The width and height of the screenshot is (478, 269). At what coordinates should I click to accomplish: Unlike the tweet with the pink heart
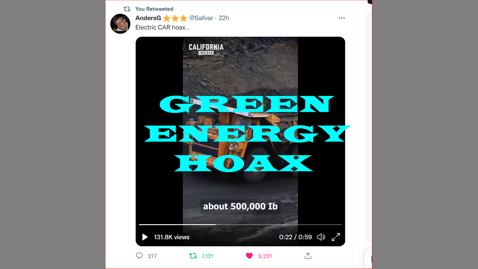coord(249,256)
